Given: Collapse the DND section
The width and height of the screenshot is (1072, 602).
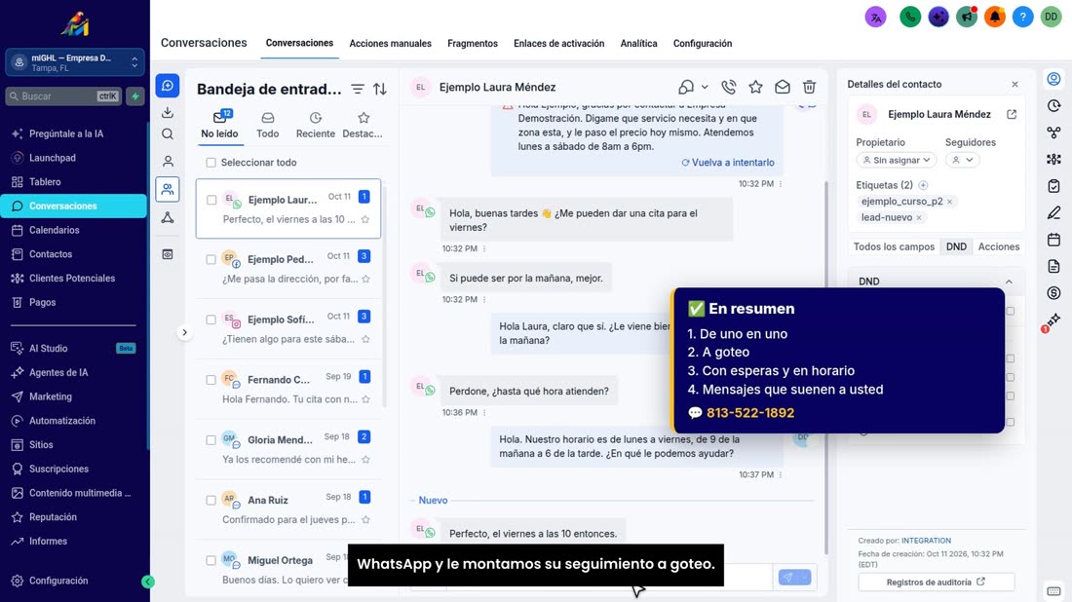Looking at the screenshot, I should pyautogui.click(x=1009, y=282).
